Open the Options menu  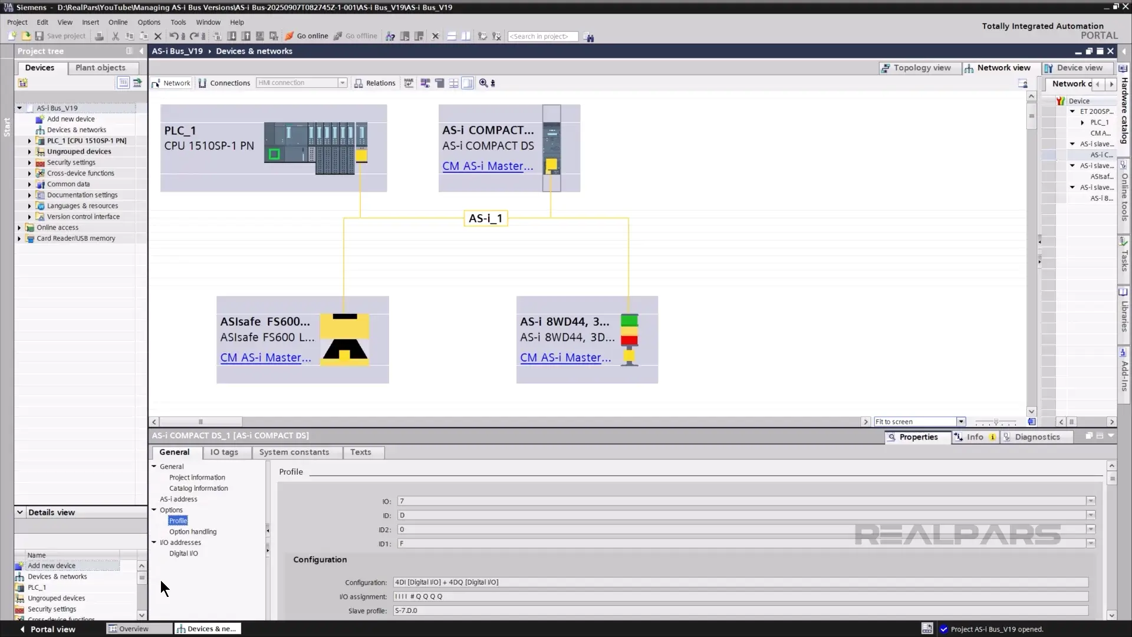point(149,22)
